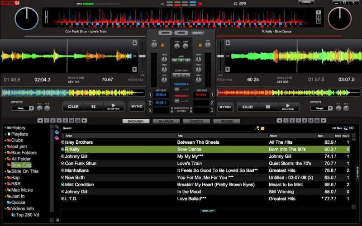
Task: Toggle the lock icon under folder list
Action: click(x=57, y=220)
